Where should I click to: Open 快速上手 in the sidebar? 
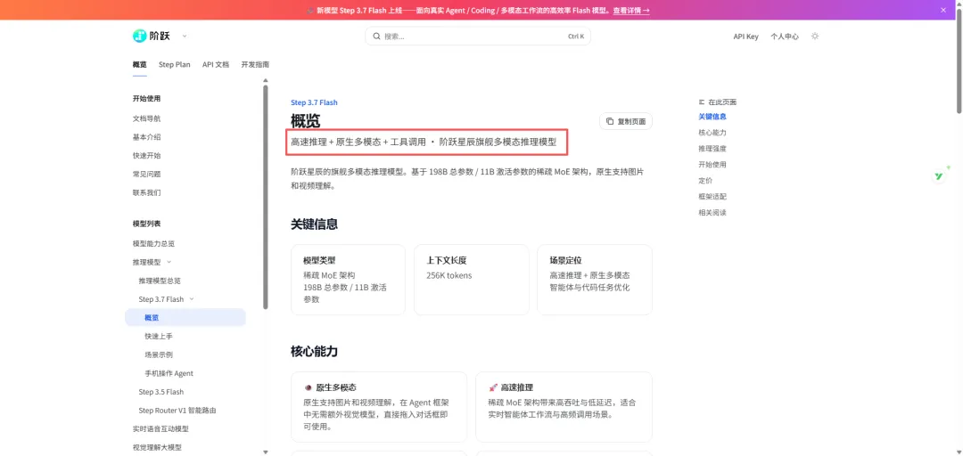pos(159,337)
